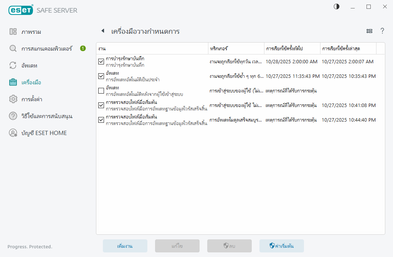
Task: Open the computer scan menu item
Action: click(47, 49)
